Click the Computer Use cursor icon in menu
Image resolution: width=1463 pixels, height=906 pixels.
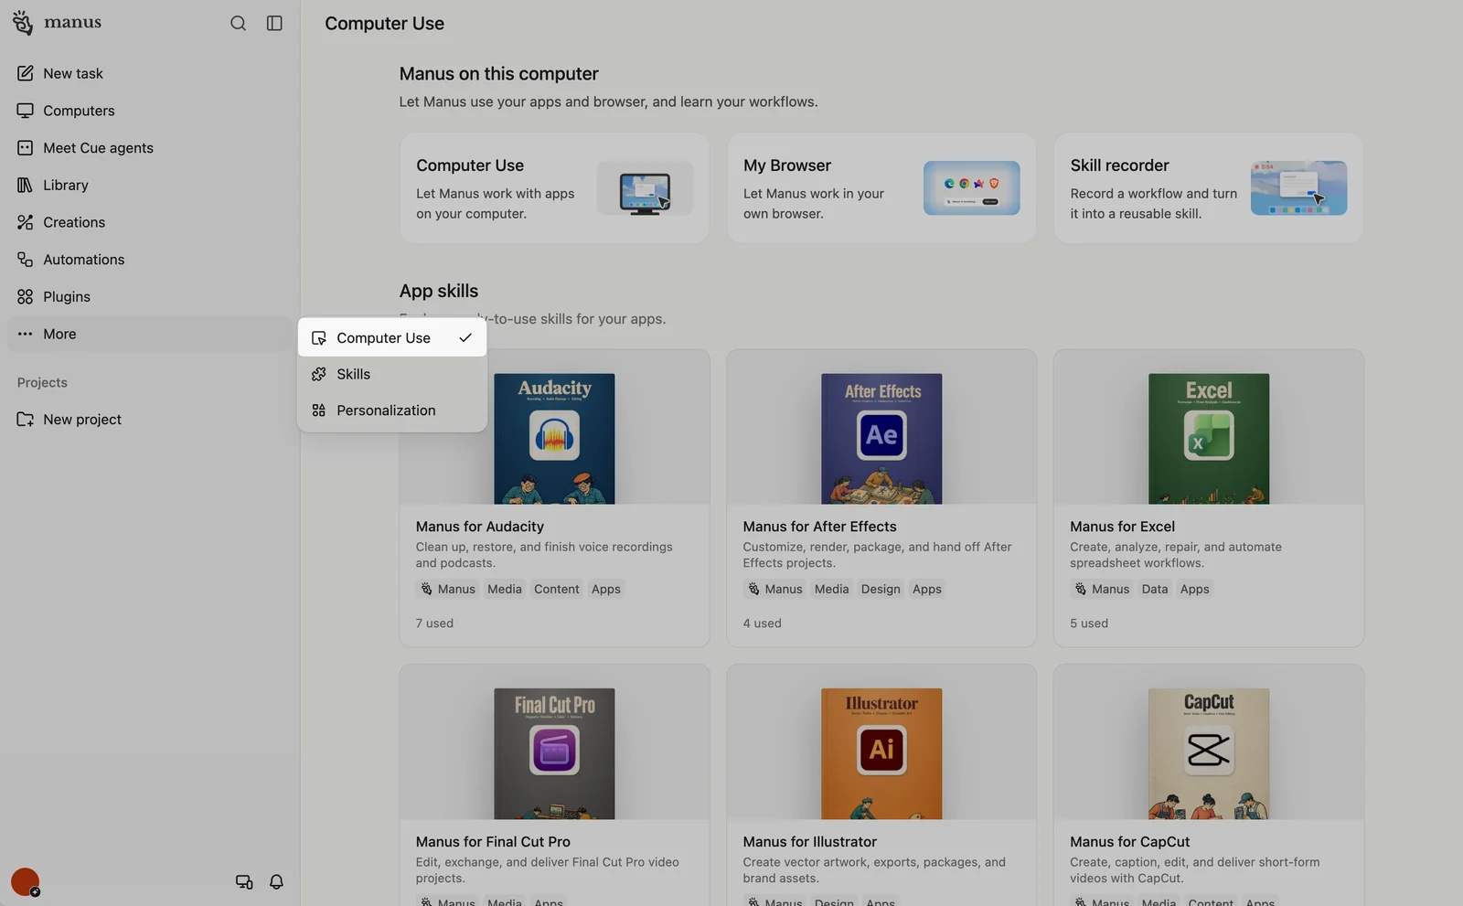point(318,338)
